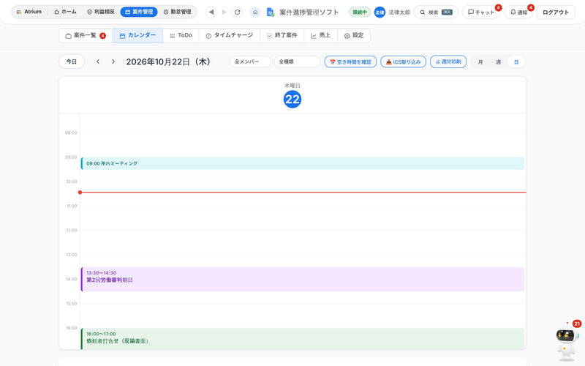Click the 法律太郎 user name

pos(399,12)
